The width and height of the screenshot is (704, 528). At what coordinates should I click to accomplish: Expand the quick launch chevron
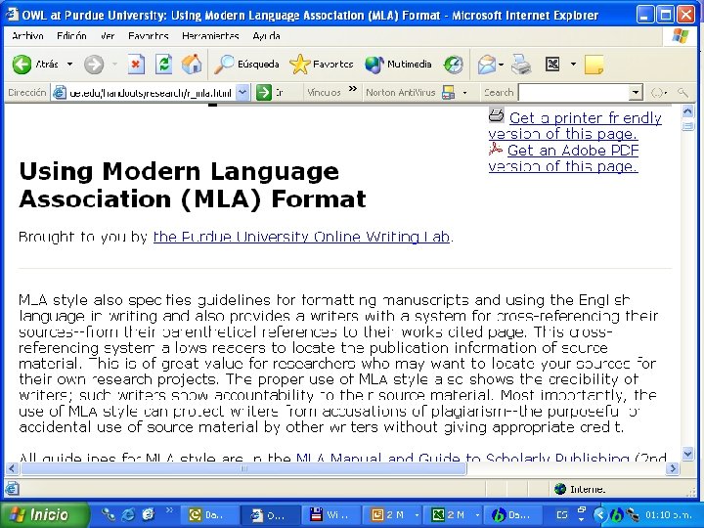(x=169, y=510)
